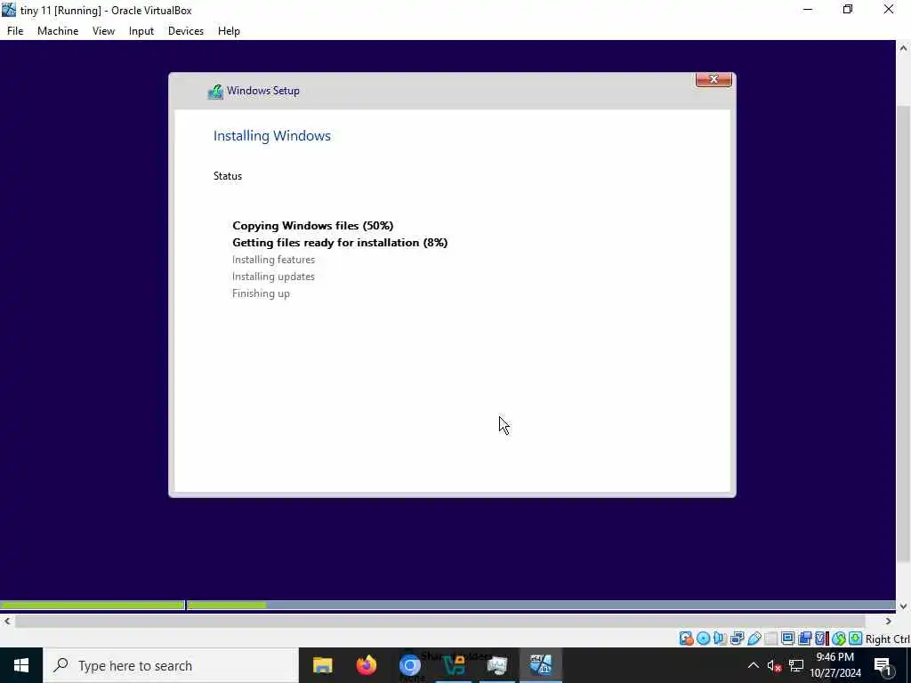This screenshot has height=683, width=911.
Task: Click the mouse integration status icon
Action: pos(838,639)
